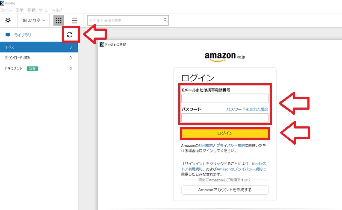Click the brightness sun icon in toolbar
The image size is (342, 210).
point(8,20)
